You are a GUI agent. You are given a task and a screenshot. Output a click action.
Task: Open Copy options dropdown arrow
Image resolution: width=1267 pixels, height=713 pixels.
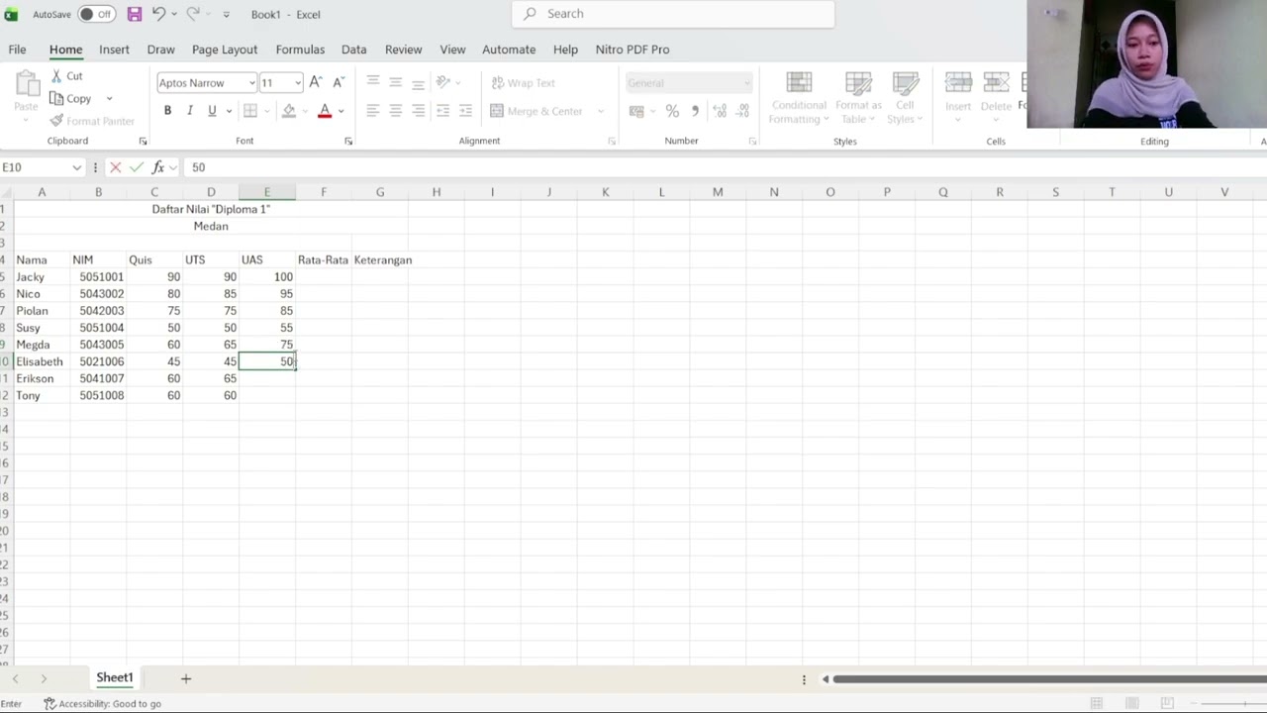point(109,99)
